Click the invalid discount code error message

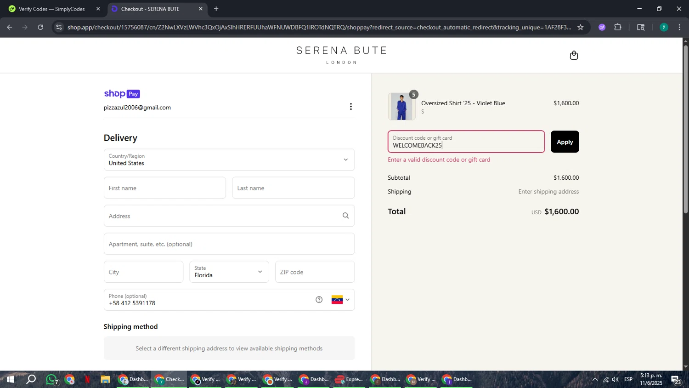[x=439, y=160]
